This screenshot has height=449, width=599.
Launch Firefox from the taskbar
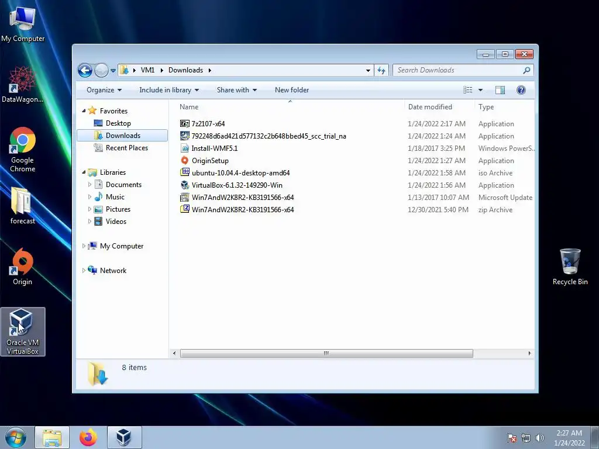point(88,437)
